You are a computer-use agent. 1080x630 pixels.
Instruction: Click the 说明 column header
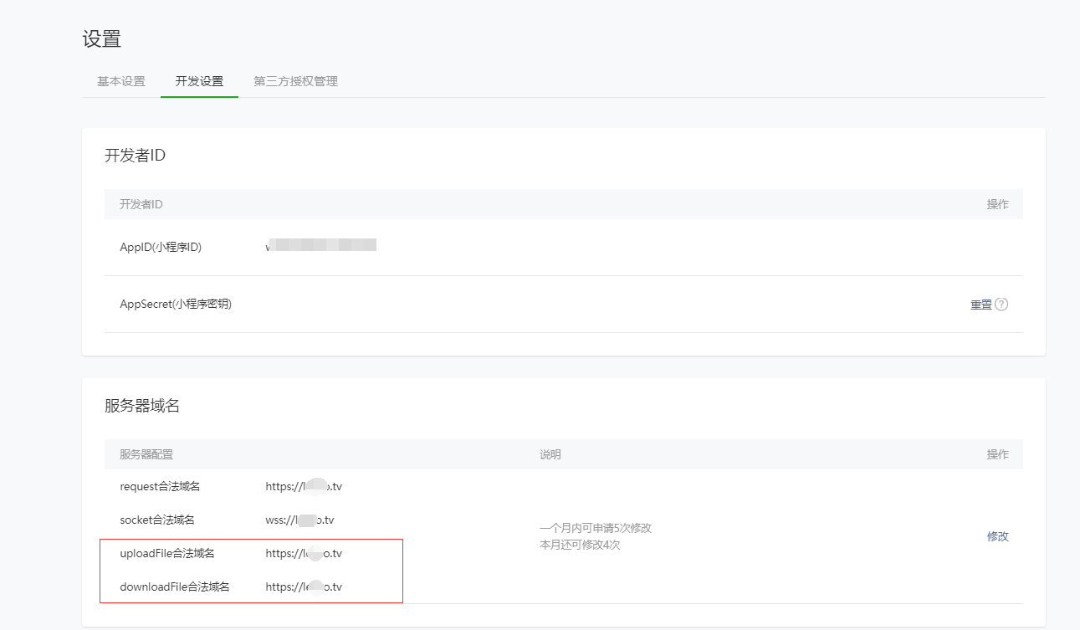point(550,454)
